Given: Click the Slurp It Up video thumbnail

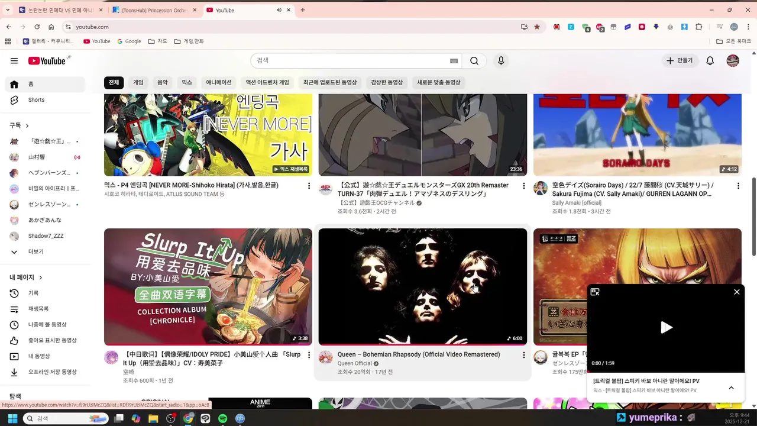Looking at the screenshot, I should point(208,286).
